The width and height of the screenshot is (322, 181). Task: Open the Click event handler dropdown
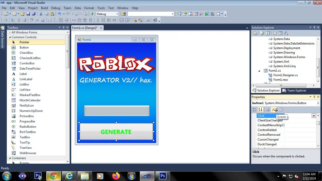coord(314,116)
